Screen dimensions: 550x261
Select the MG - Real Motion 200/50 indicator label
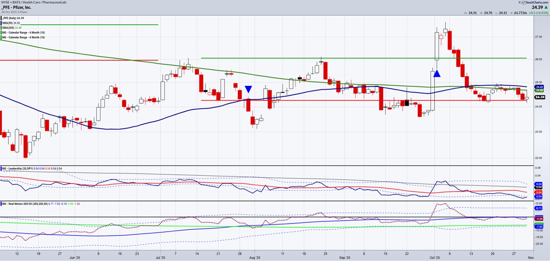point(25,204)
